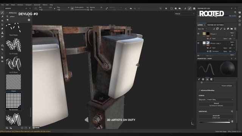Screen dimensions: 242x136
Task: Toggle the stroke opacity pen pressure icon
Action: coord(72,8)
